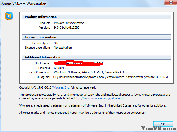The image size is (177, 132).
Task: Click the 'All other marks and names' sentence
Action: pos(83,113)
